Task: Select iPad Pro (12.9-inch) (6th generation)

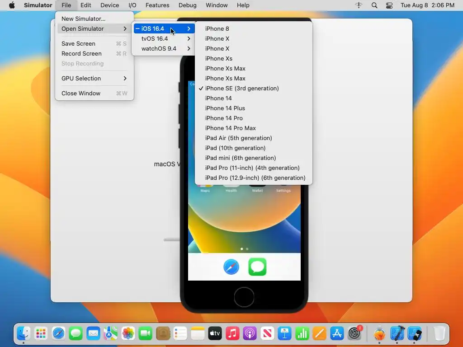Action: 253,178
